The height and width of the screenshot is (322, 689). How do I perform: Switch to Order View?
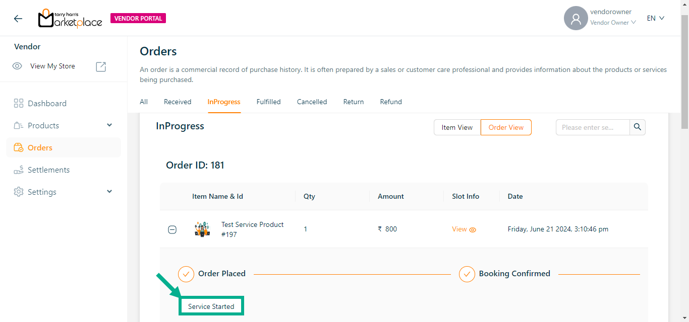pyautogui.click(x=506, y=127)
